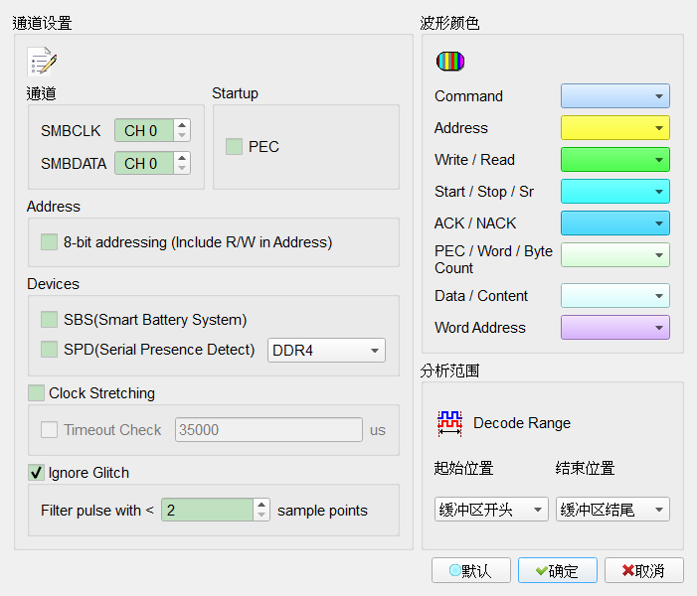This screenshot has height=596, width=697.
Task: Click the Startup group heading
Action: click(235, 93)
